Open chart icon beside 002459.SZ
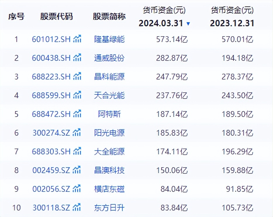 [77, 170]
